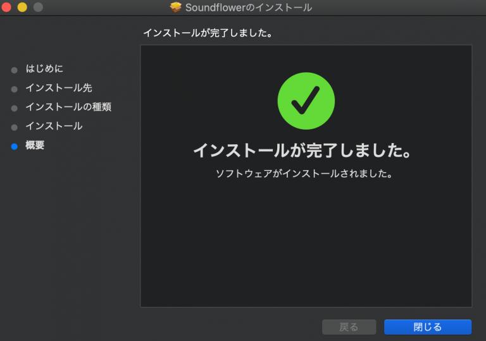Image resolution: width=486 pixels, height=341 pixels.
Task: Click the red close window button
Action: tap(6, 7)
